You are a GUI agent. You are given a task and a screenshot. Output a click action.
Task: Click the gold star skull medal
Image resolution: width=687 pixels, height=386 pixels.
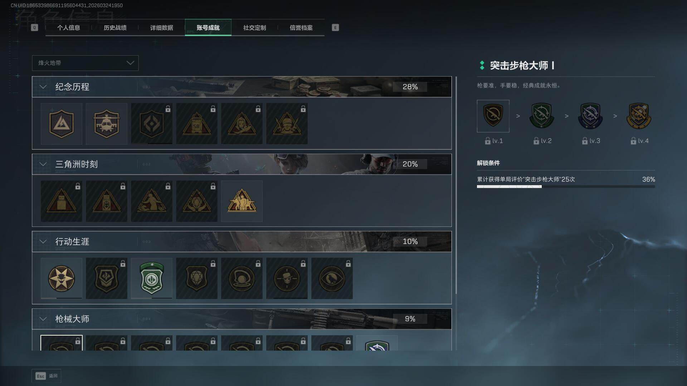click(61, 278)
